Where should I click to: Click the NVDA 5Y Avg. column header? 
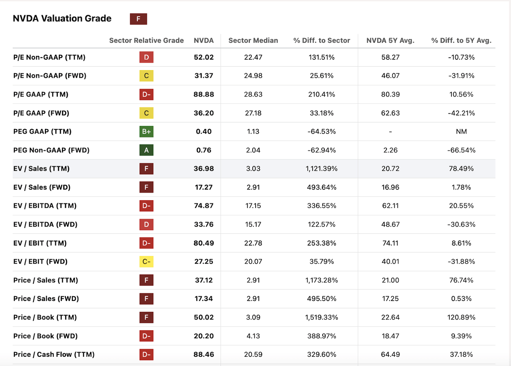pos(390,40)
